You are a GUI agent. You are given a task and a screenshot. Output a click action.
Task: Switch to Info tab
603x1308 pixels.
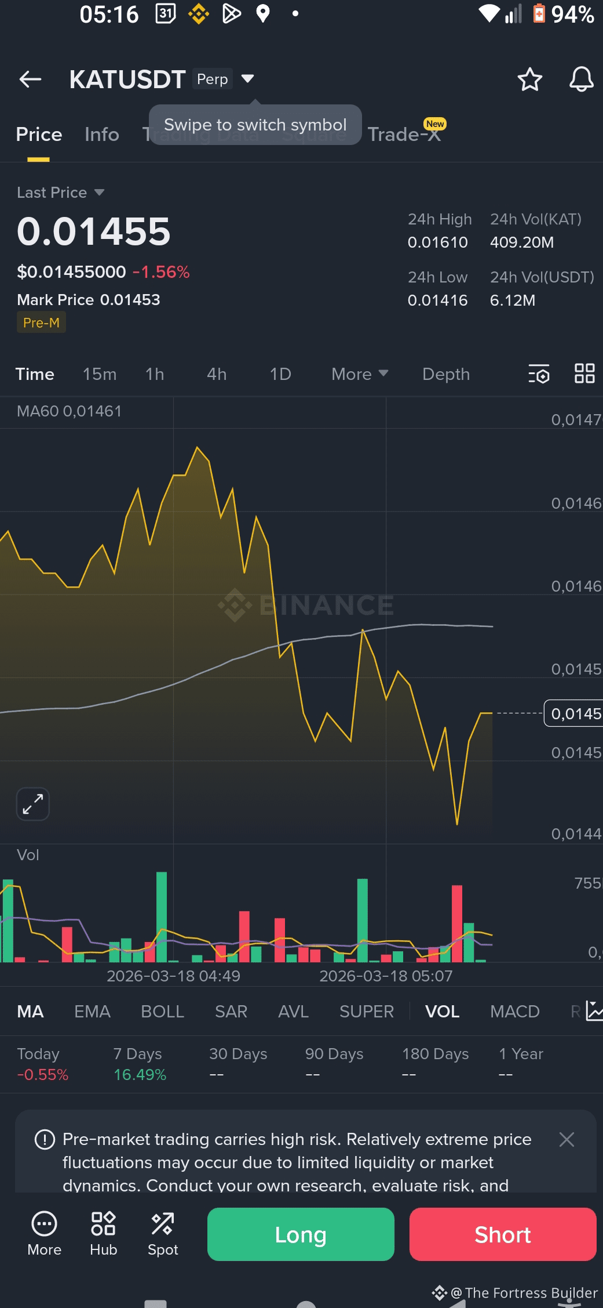click(102, 135)
